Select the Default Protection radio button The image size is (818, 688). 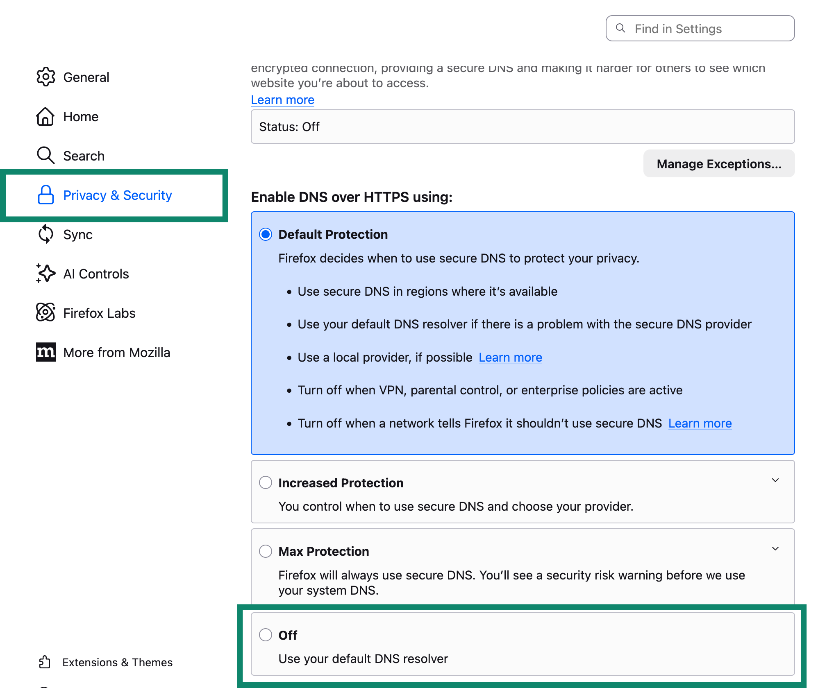tap(266, 234)
